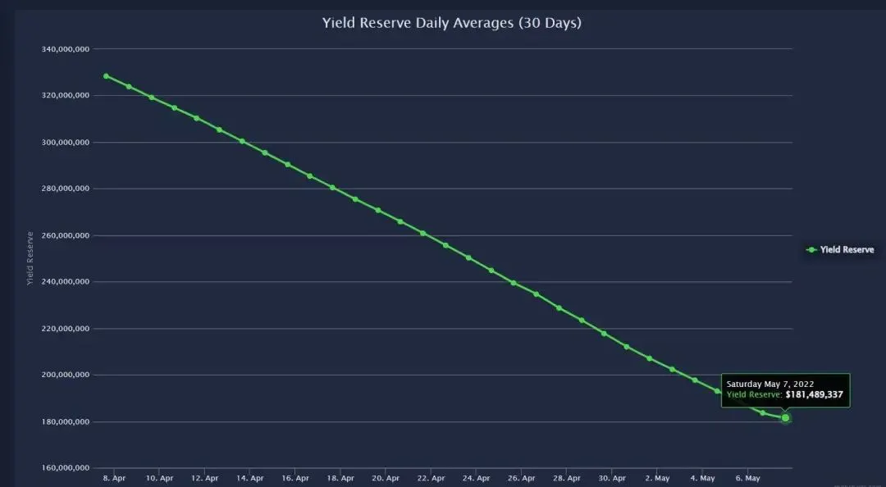Click the $181,489,337 value in tooltip
886x487 pixels.
point(815,395)
